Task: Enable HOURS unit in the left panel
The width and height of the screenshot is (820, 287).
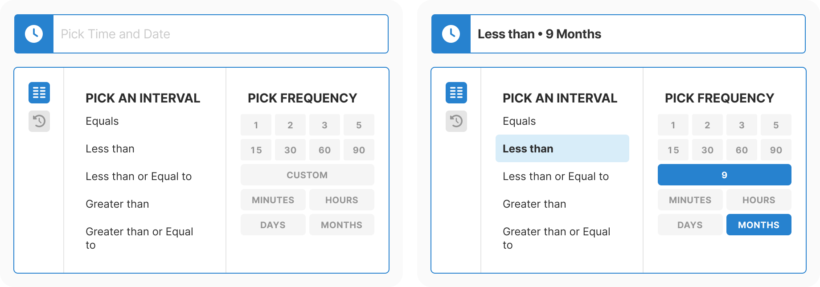Action: pos(341,200)
